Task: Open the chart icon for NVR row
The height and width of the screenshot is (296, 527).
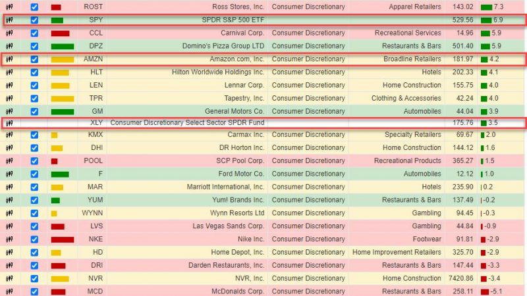Action: point(9,279)
